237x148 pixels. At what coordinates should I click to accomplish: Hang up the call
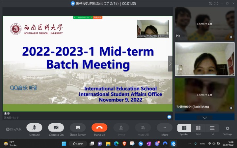[x=99, y=128]
